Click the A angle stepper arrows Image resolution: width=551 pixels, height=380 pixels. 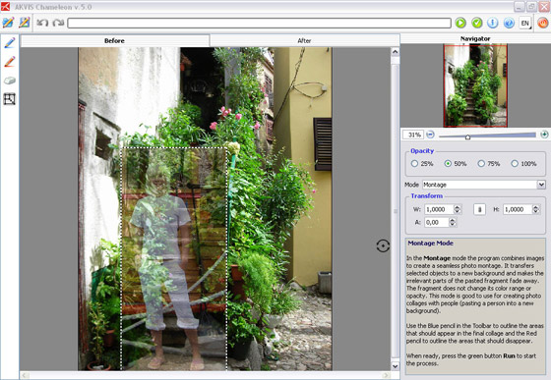click(x=453, y=222)
